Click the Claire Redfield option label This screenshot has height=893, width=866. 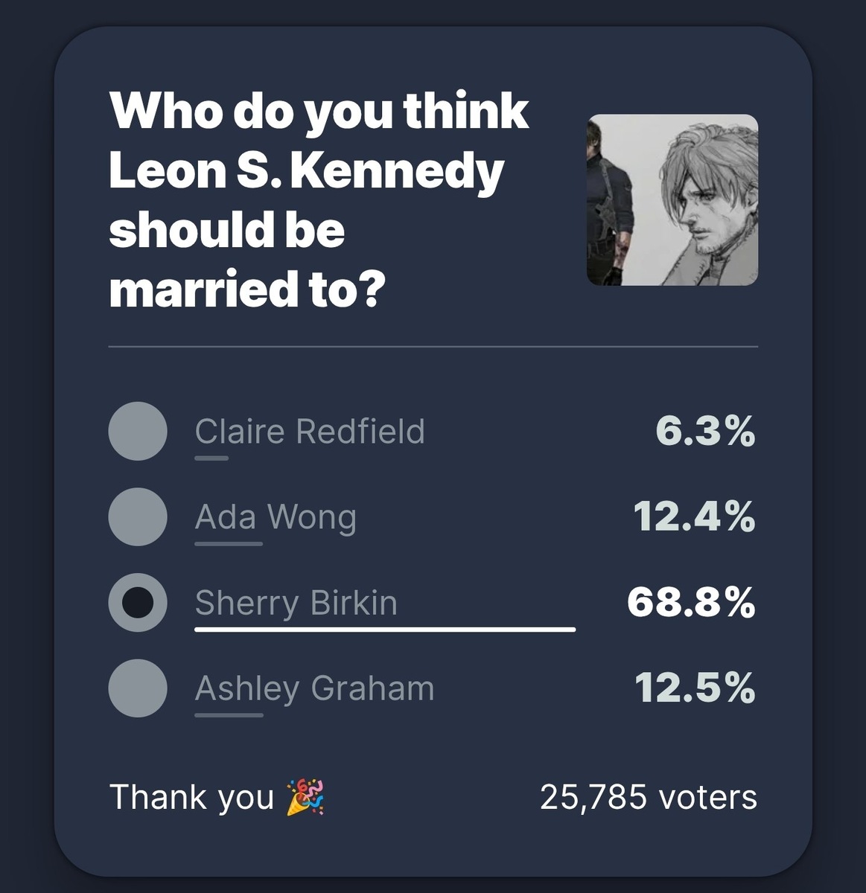tap(310, 431)
